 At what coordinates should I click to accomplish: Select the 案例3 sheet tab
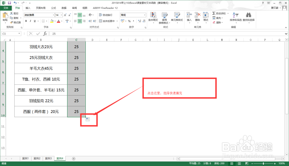click(48, 159)
